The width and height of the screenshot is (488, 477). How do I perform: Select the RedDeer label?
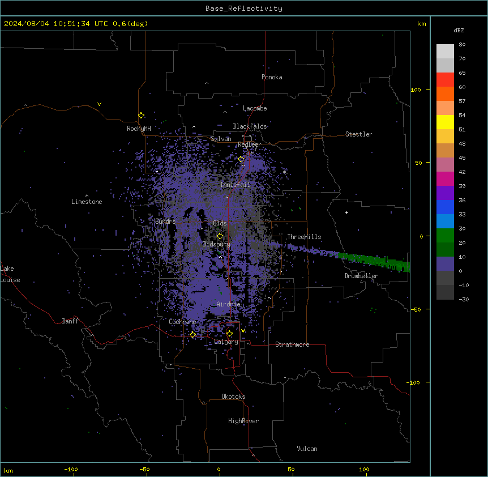pos(249,144)
